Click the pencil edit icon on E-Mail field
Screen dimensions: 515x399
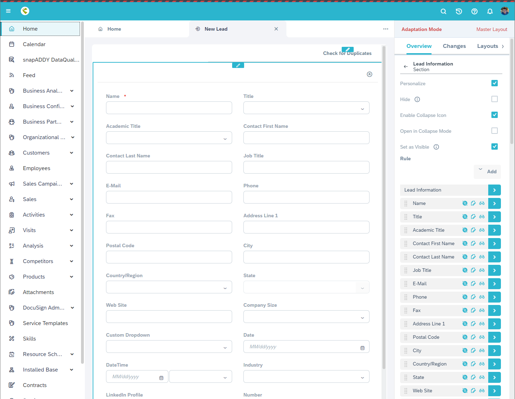[473, 283]
